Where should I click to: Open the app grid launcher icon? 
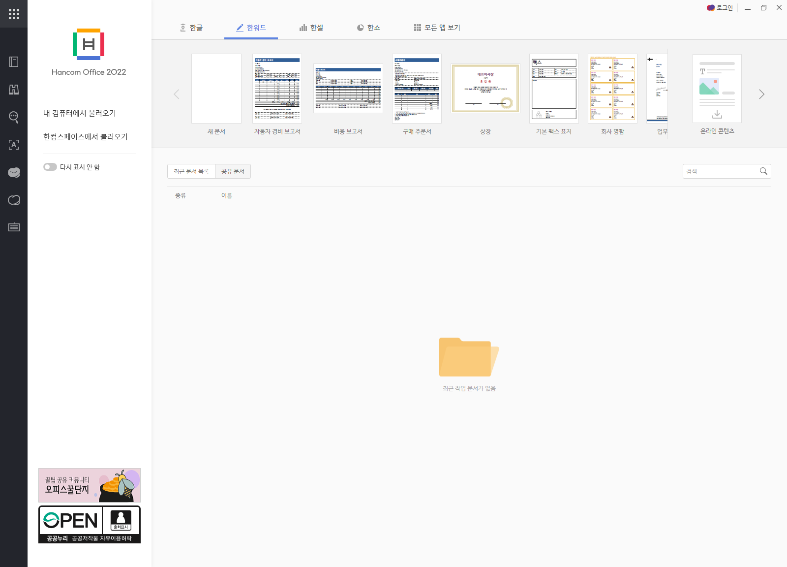14,14
